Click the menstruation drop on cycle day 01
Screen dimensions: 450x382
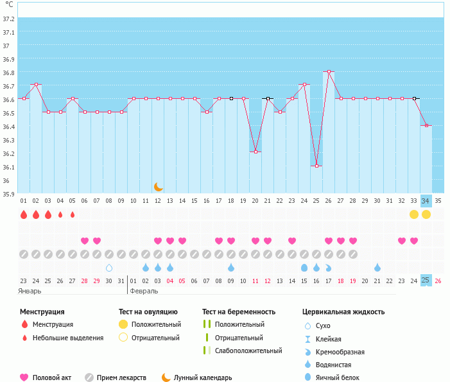click(24, 214)
